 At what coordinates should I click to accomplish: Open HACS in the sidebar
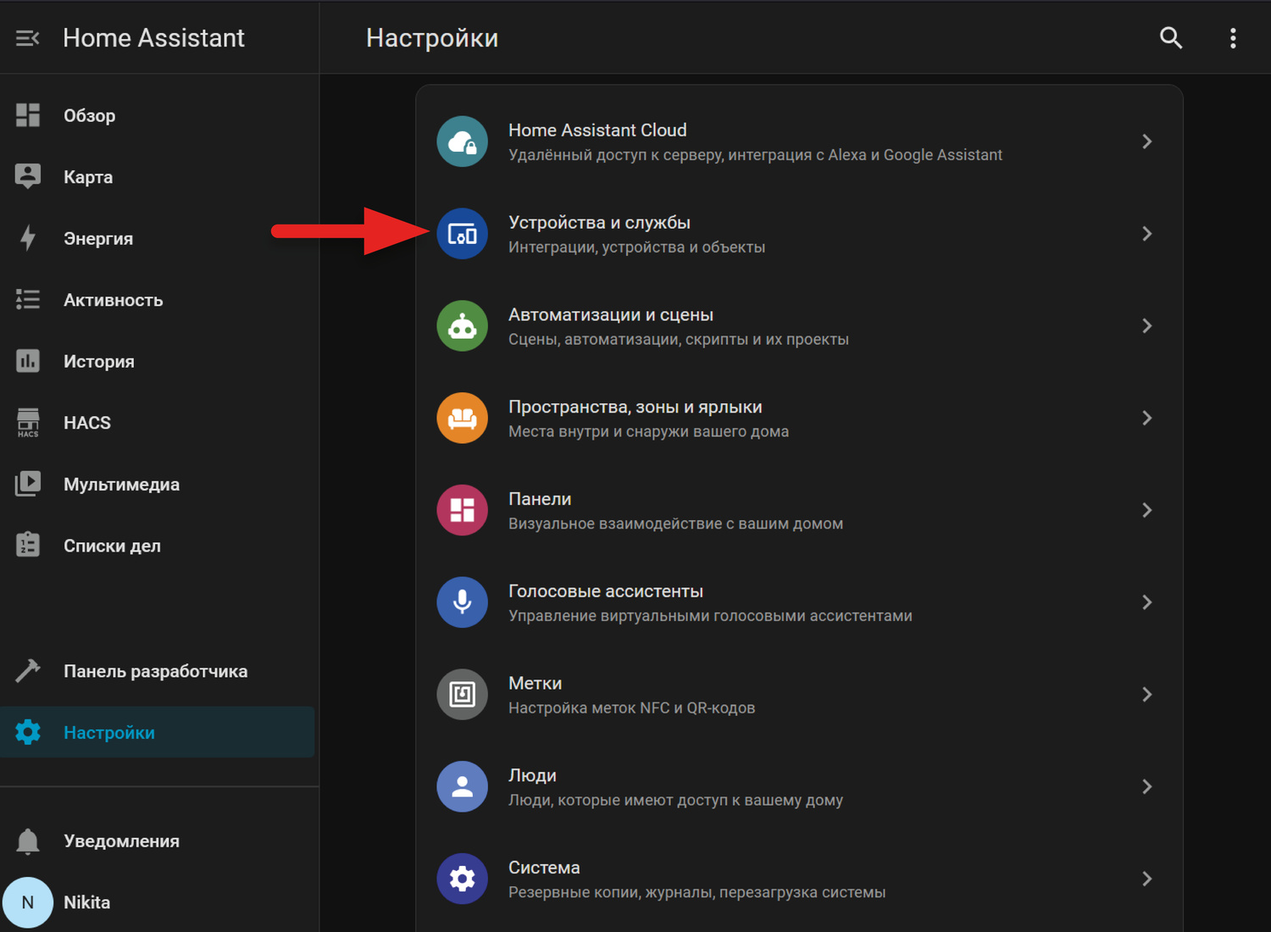click(86, 423)
